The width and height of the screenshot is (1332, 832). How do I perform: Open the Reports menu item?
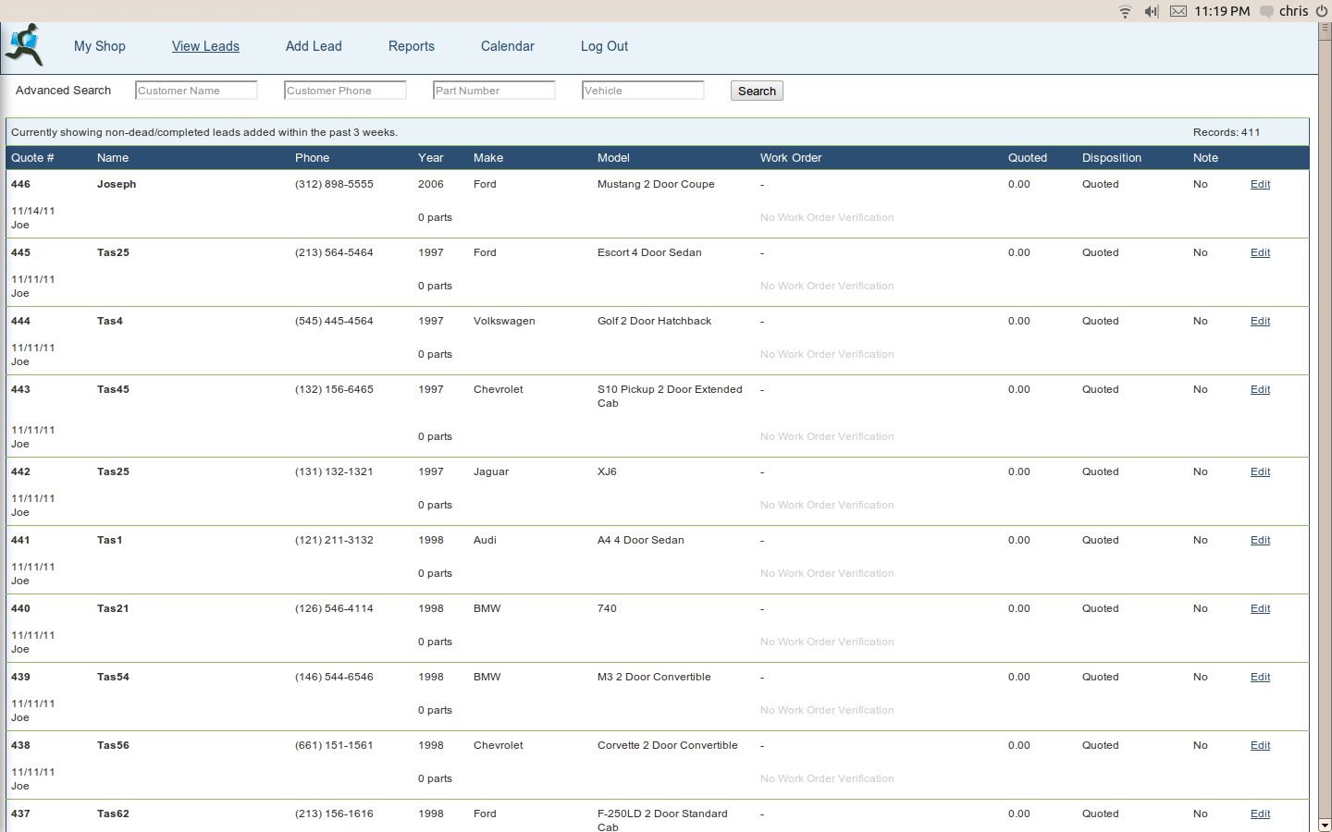(412, 46)
